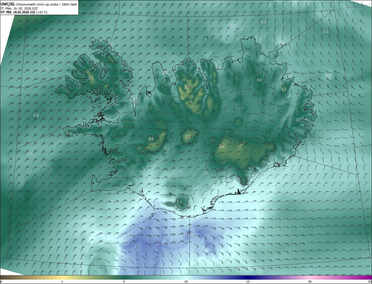Select the valid time 'VT: Mið. 18.02.2026 22Z (+67 h)'
The height and width of the screenshot is (284, 372).
click(x=24, y=12)
